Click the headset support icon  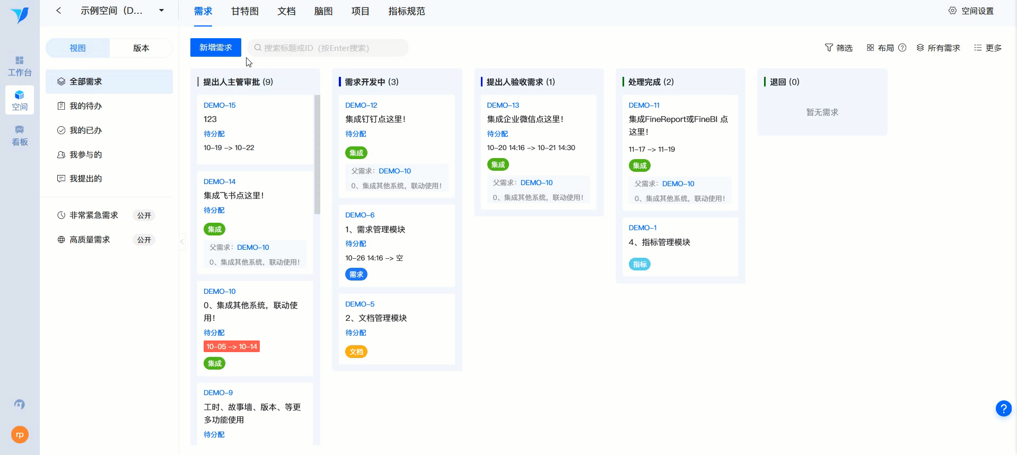click(20, 405)
